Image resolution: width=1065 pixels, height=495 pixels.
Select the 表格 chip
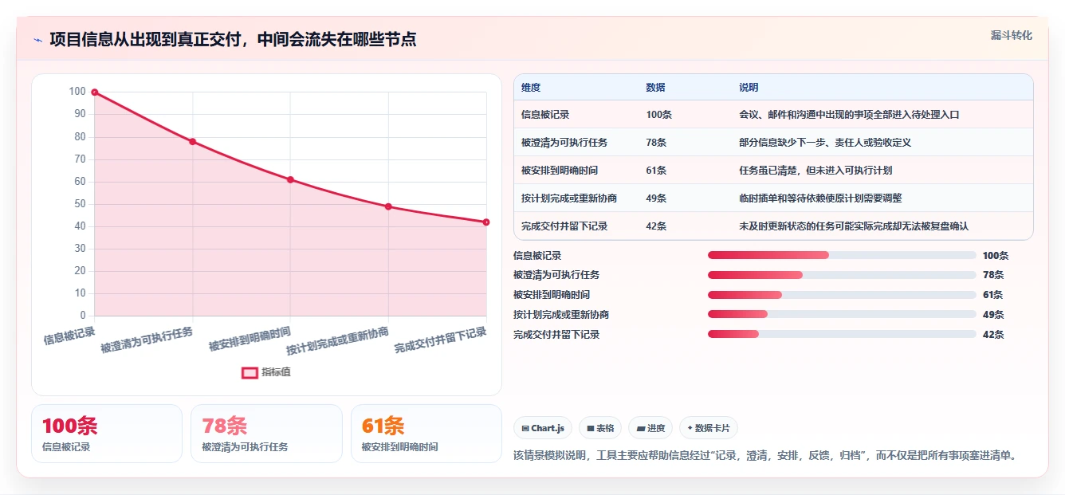click(x=600, y=428)
